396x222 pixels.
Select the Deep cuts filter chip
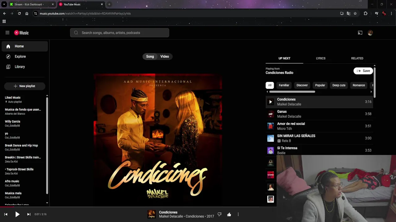(339, 85)
